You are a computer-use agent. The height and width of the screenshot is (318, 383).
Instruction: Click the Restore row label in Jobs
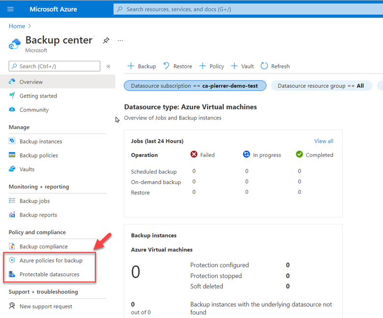click(x=140, y=192)
